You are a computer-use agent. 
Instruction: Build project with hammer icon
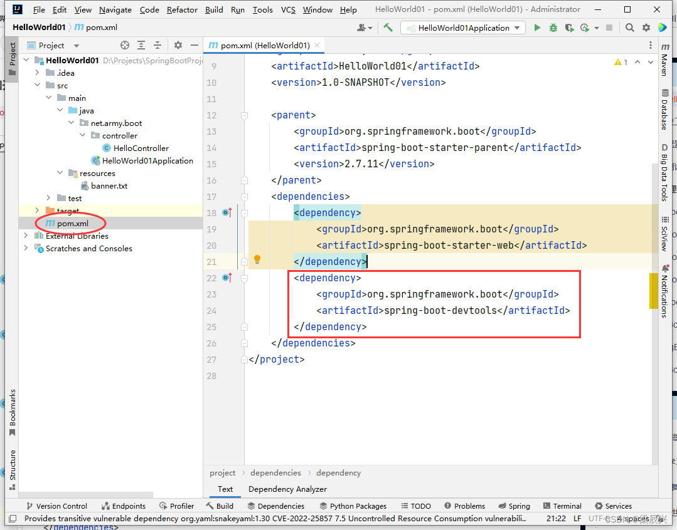(x=388, y=28)
